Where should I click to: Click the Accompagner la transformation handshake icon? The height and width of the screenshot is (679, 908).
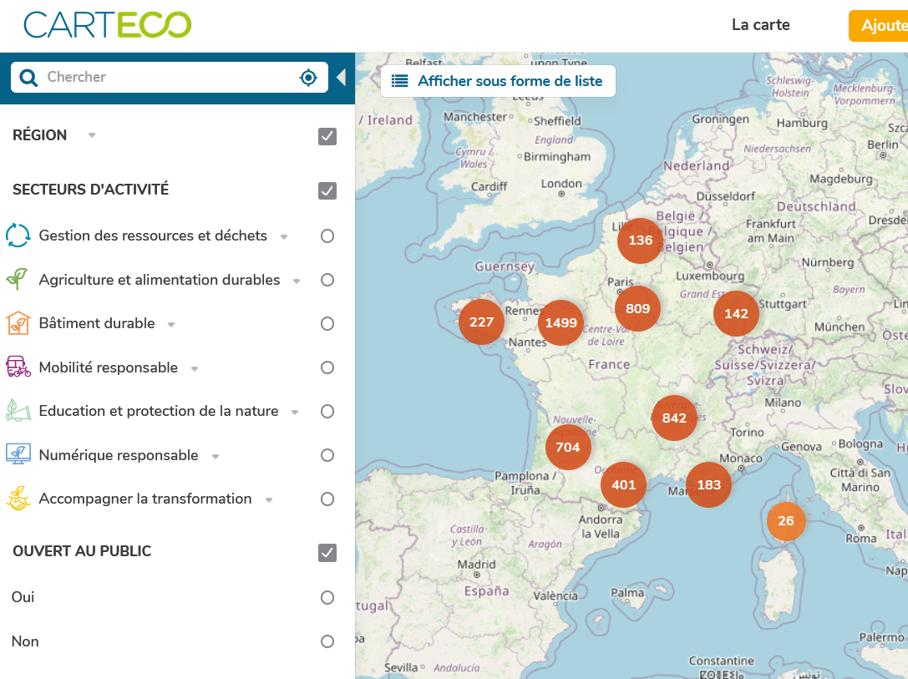[x=18, y=499]
